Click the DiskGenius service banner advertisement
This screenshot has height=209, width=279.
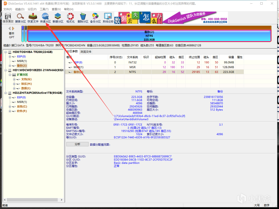(171, 18)
